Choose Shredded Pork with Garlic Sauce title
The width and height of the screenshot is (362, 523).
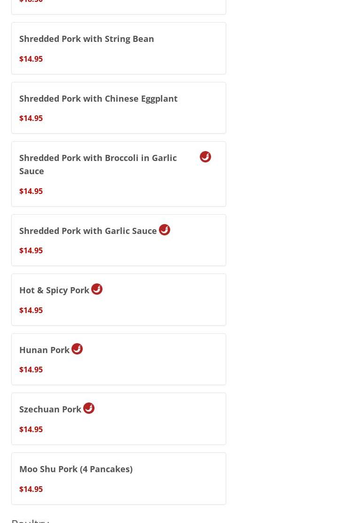(88, 231)
